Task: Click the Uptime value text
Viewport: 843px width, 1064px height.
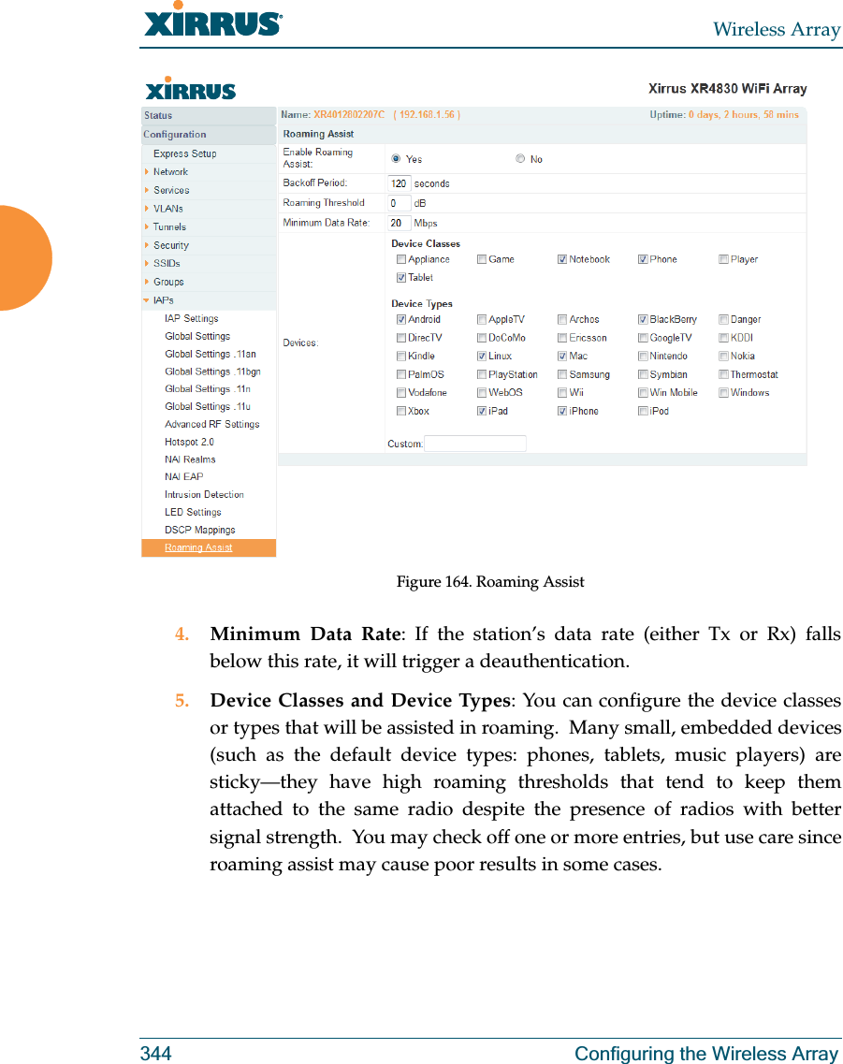Action: (x=743, y=115)
